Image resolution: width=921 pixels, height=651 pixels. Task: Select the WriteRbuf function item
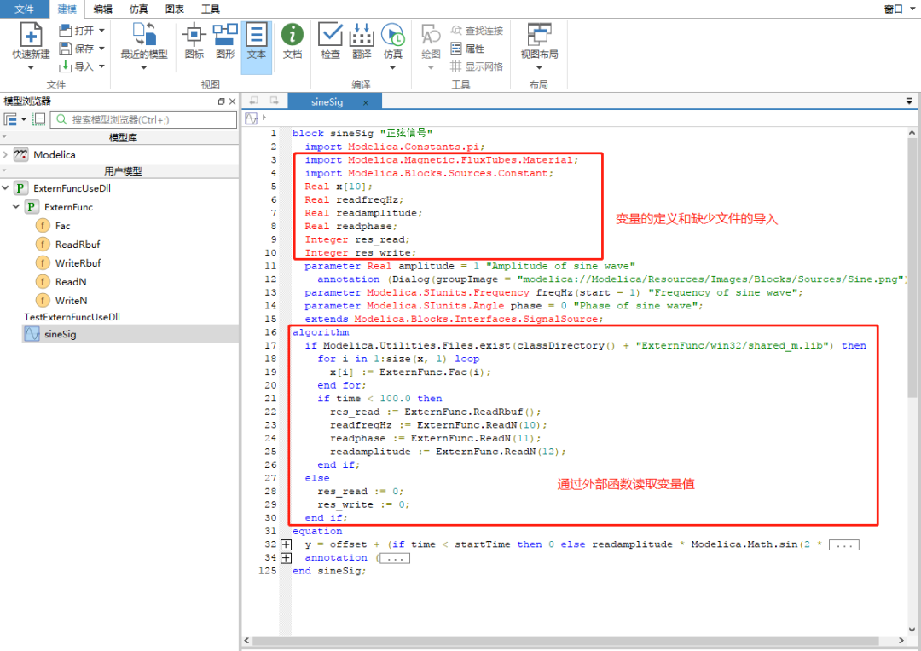pyautogui.click(x=78, y=263)
